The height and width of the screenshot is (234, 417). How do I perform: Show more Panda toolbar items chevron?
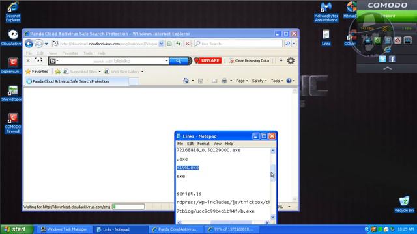coord(281,60)
